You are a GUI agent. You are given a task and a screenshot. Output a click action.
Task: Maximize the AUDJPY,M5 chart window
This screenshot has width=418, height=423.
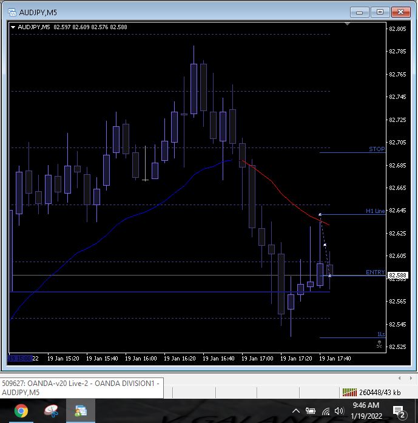tap(380, 12)
